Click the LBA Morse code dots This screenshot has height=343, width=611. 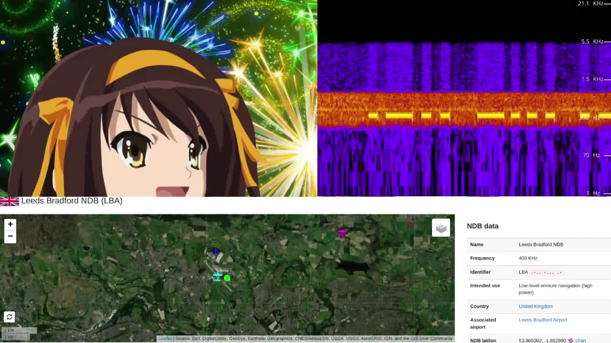(547, 272)
